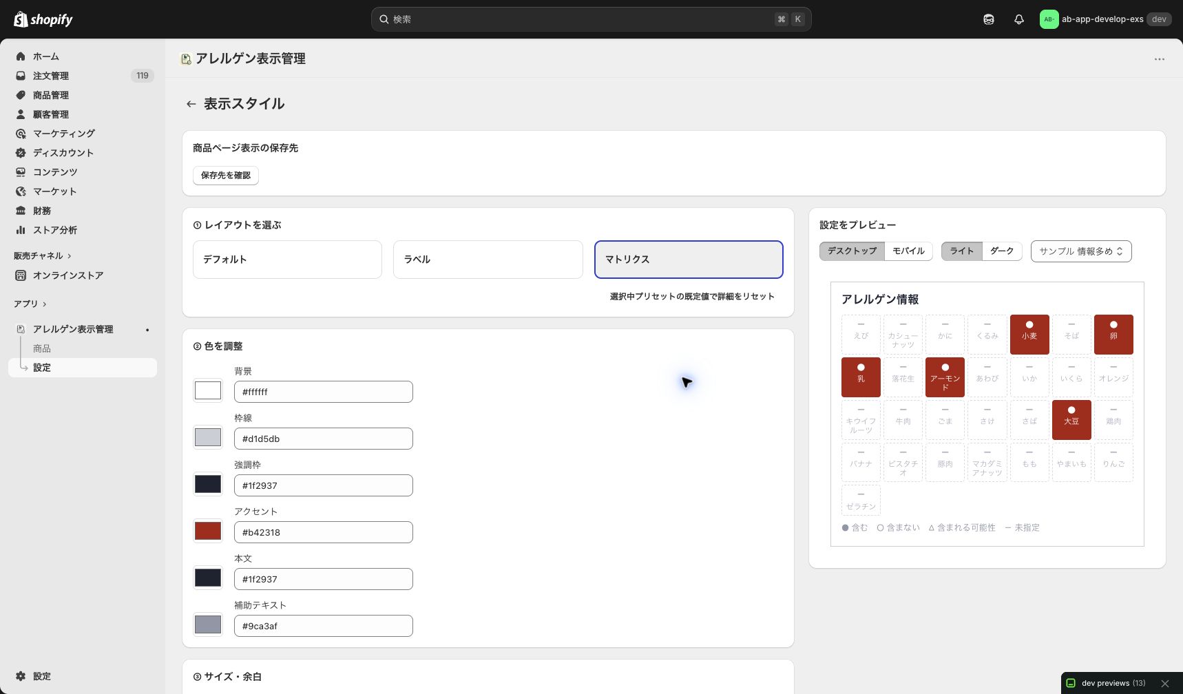
Task: Select the マトリクス layout option
Action: pos(689,260)
